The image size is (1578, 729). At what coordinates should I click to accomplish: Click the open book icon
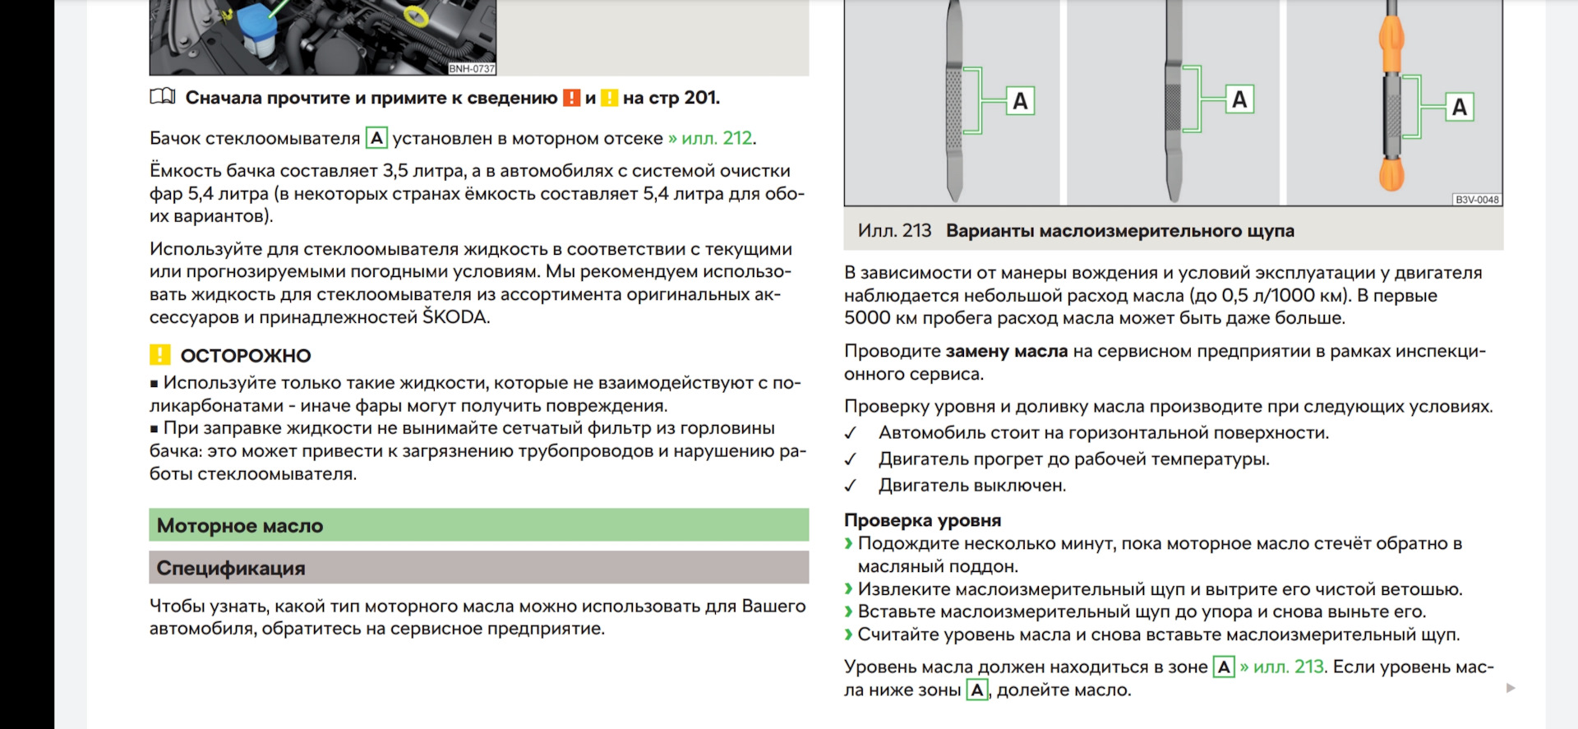(163, 97)
